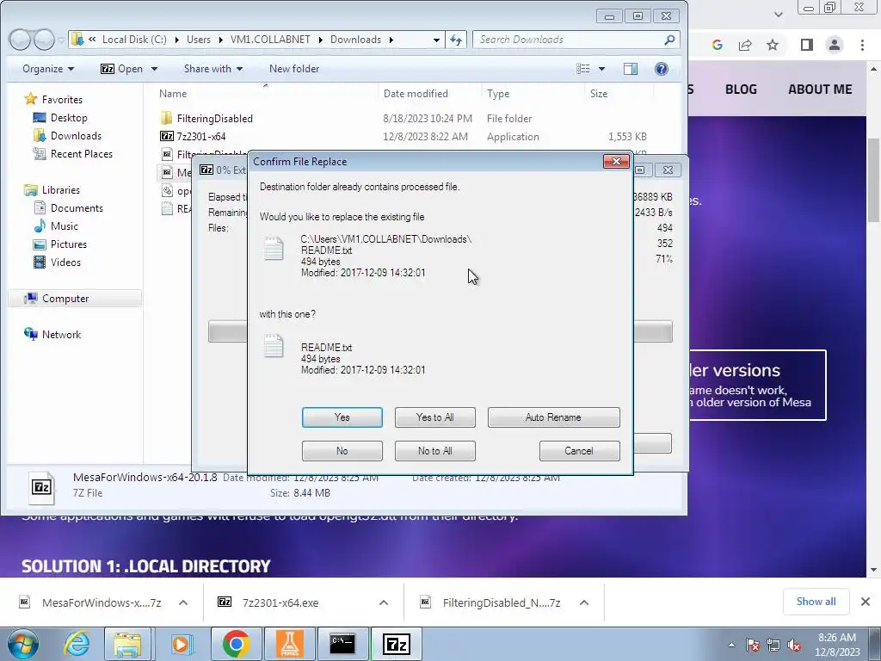Viewport: 881px width, 661px height.
Task: Expand address bar history dropdown
Action: 436,40
